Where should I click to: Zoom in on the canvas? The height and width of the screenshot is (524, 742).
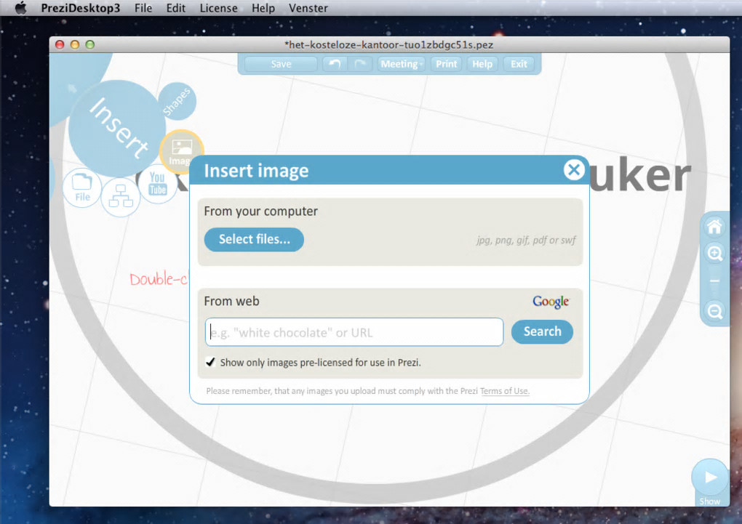[x=714, y=254]
